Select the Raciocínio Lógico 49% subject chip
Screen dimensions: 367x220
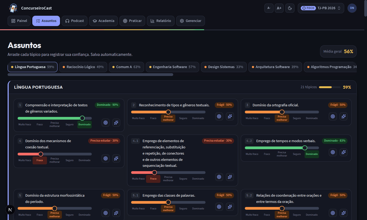coord(83,67)
